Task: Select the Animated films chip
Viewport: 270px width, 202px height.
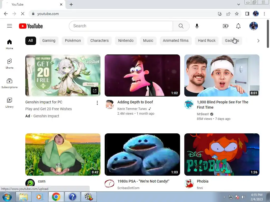Action: [176, 41]
